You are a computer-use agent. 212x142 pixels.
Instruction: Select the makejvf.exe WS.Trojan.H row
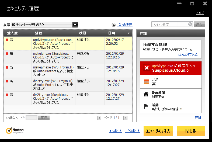pos(68,71)
